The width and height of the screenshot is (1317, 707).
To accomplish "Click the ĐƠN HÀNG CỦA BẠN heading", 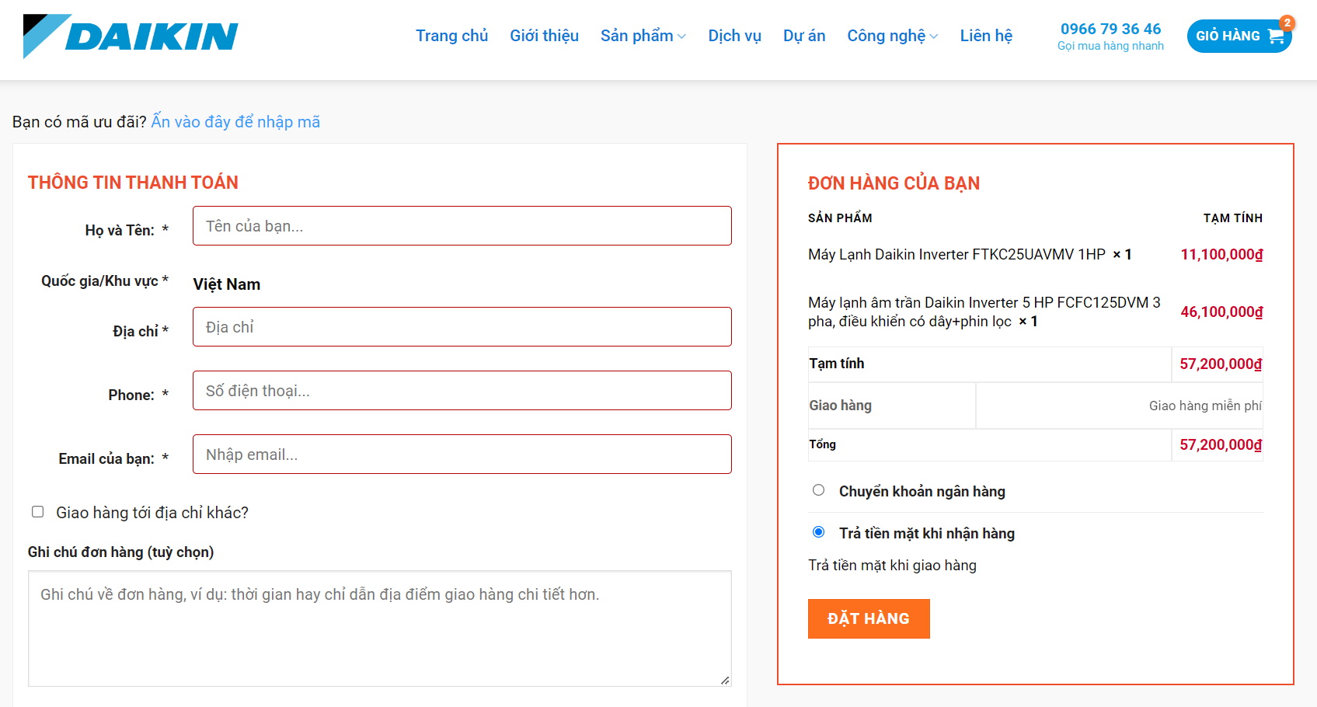I will tap(894, 183).
